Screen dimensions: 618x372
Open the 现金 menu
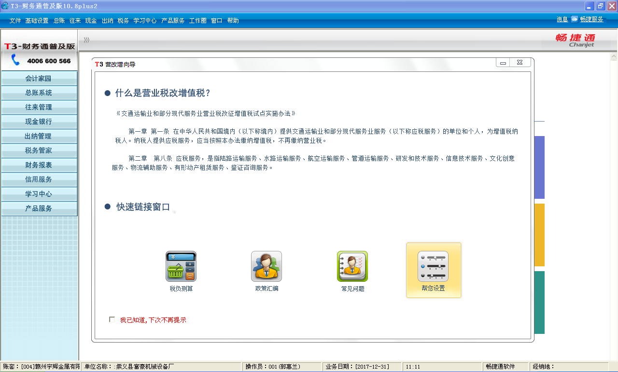pos(91,21)
